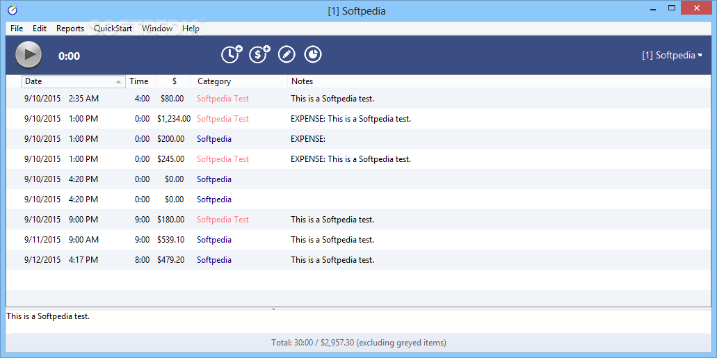
Task: Click the sort arrow in Date header
Action: [x=119, y=82]
